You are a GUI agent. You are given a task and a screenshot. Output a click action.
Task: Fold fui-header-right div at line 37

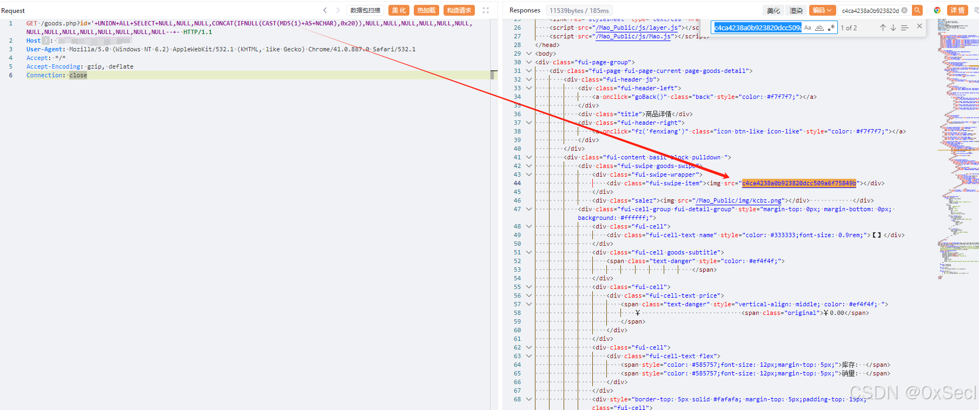coord(529,123)
